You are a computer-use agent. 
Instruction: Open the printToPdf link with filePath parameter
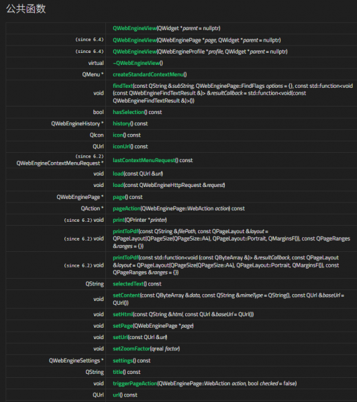point(125,231)
